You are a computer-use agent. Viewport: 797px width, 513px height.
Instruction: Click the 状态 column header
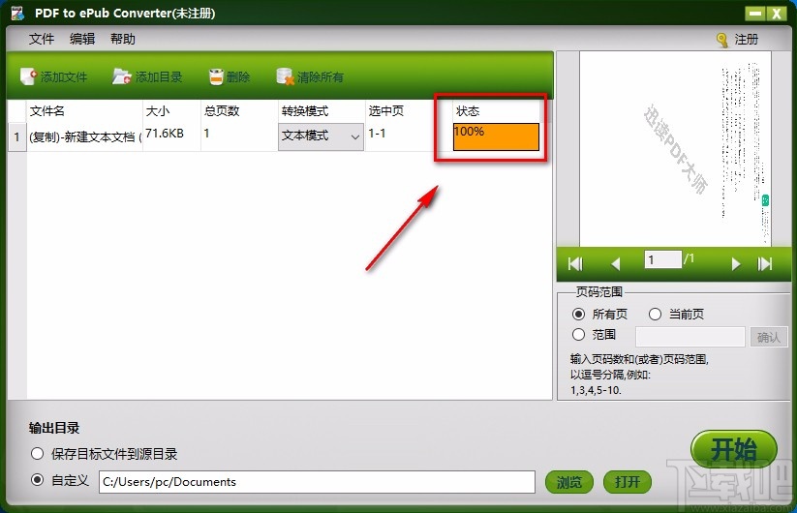pos(496,110)
